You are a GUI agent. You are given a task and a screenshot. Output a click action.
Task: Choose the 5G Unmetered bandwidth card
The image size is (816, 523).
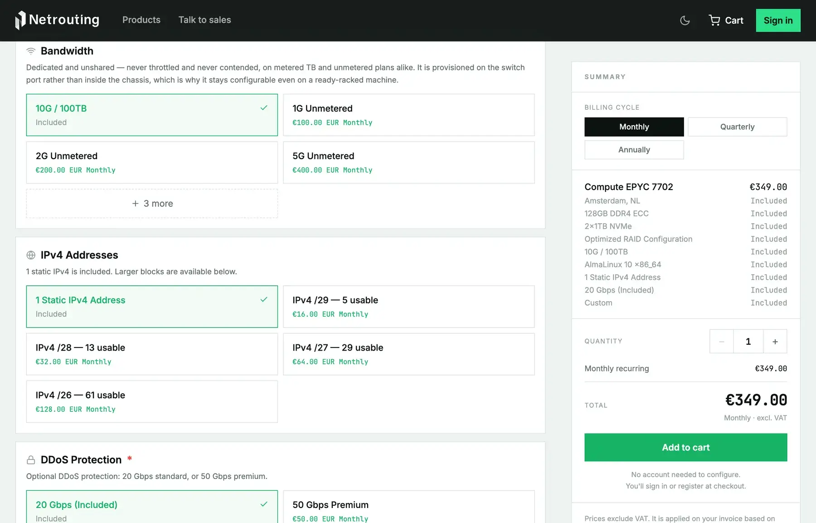(409, 162)
